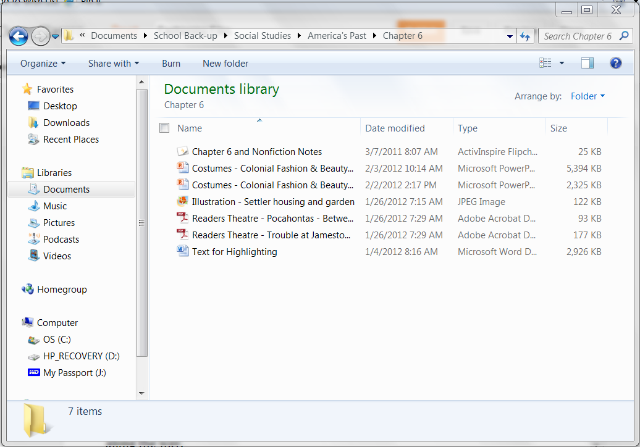Click the Forward navigation arrow
Viewport: 640px width, 447px height.
coord(40,36)
